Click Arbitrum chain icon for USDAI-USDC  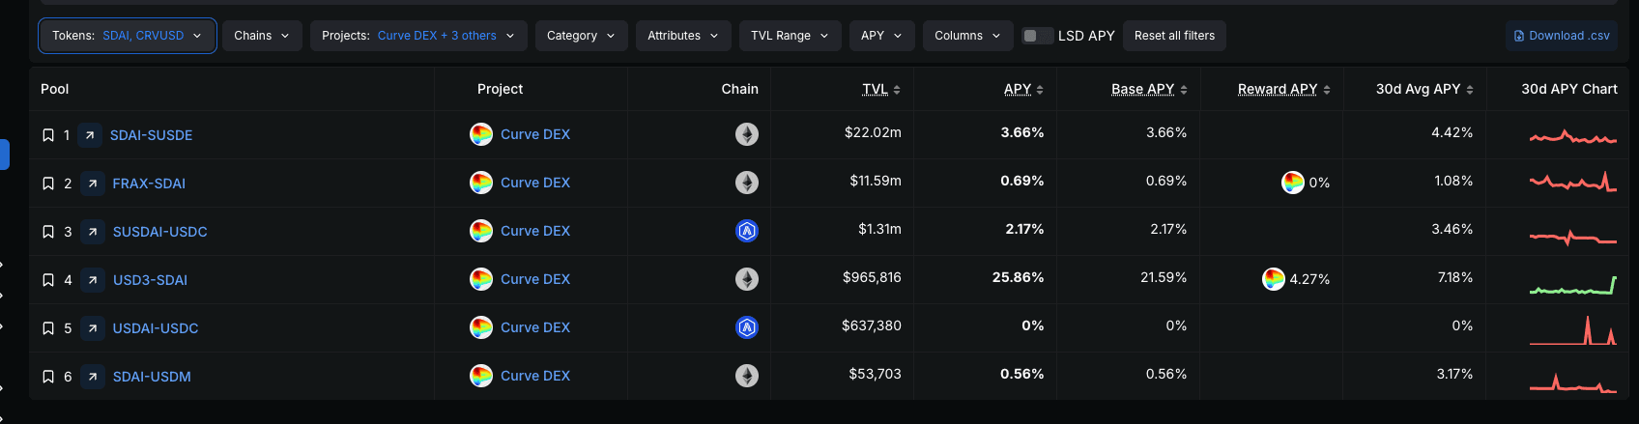pos(747,327)
